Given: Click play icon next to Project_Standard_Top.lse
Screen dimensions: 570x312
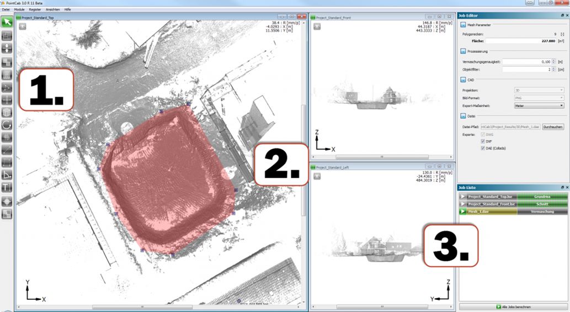Looking at the screenshot, I should tap(462, 196).
